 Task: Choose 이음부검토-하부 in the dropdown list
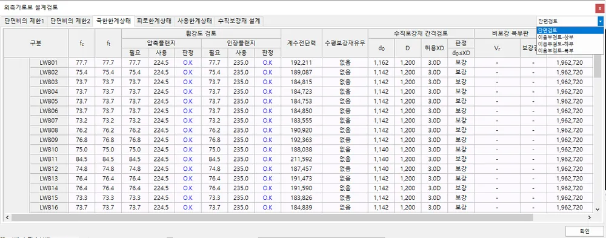pos(570,44)
